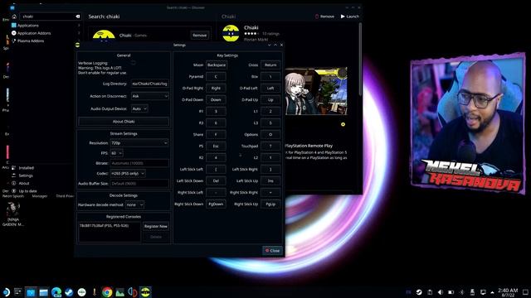531x298 pixels.
Task: Change the Share key binding button
Action: click(x=216, y=134)
